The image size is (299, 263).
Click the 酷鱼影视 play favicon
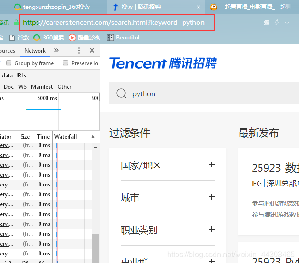72,38
